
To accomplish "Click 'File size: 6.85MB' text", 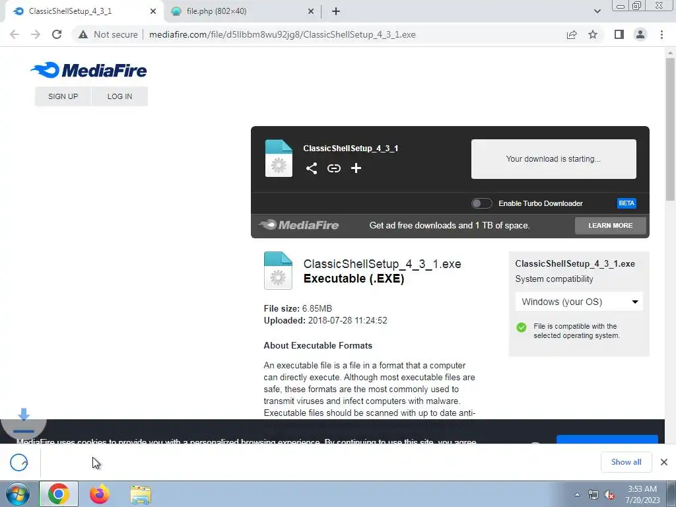I will tap(298, 308).
